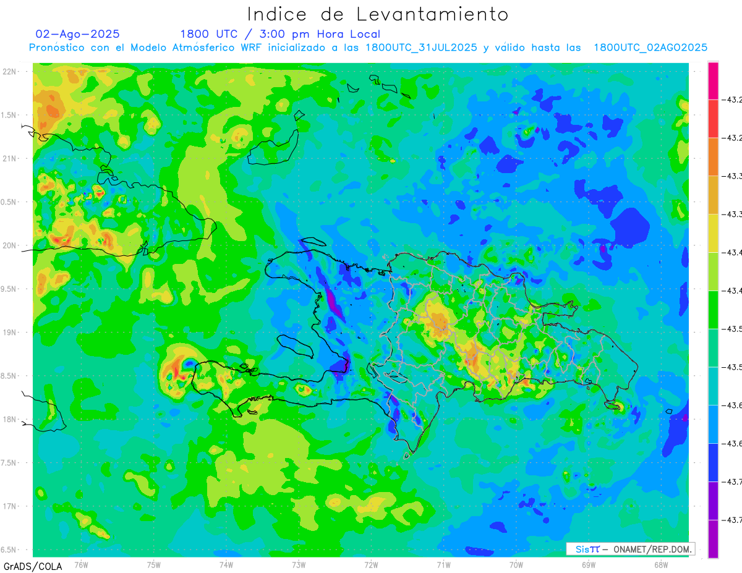Click the orange legend color segment

[713, 156]
